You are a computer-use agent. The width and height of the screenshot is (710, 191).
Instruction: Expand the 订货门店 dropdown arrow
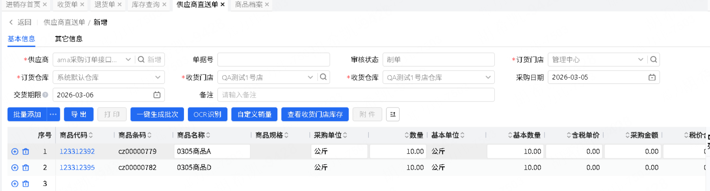640,59
